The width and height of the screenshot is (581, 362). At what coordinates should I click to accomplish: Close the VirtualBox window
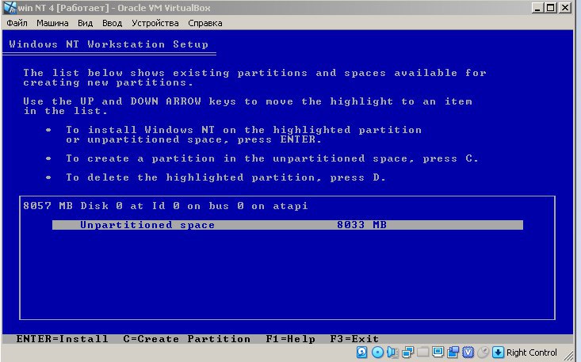click(564, 7)
